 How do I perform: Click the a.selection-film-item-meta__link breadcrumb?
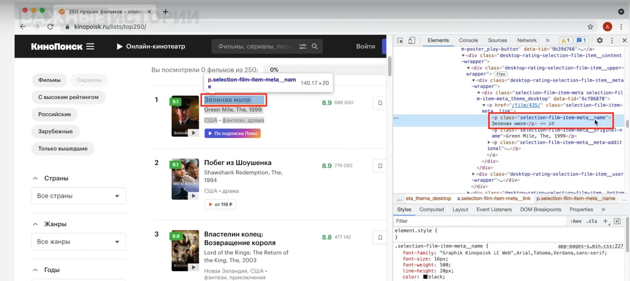coord(493,199)
